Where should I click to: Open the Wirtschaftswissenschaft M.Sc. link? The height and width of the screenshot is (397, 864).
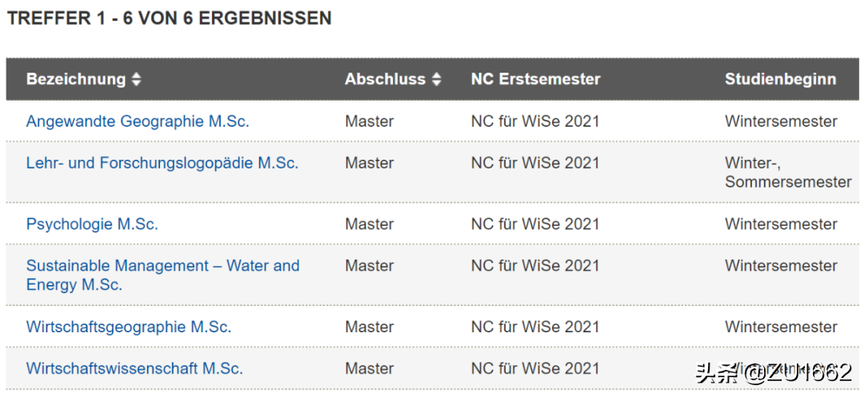click(x=134, y=368)
